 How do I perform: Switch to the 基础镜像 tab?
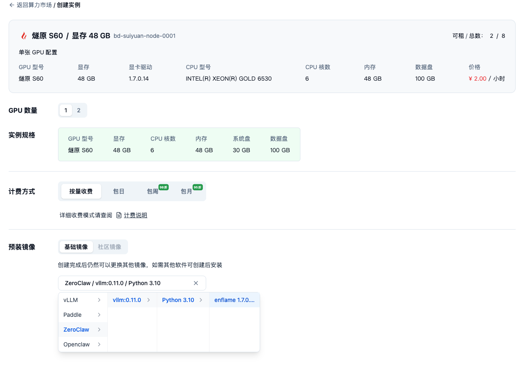click(x=76, y=247)
